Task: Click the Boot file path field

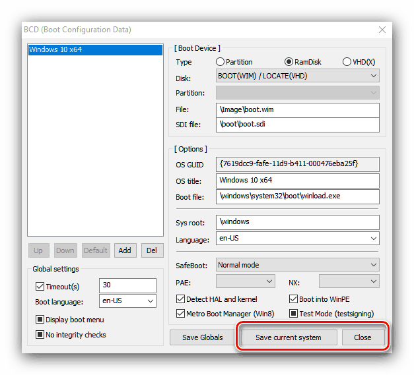Action: click(x=298, y=196)
